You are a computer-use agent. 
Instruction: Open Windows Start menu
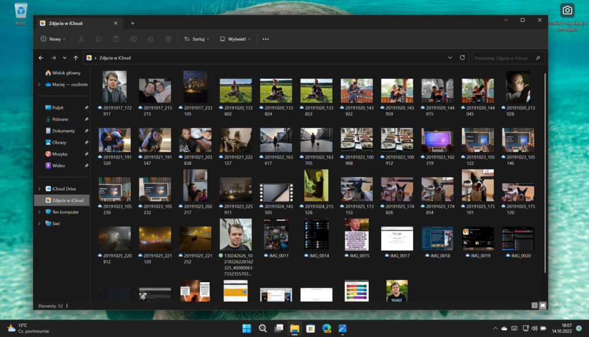coord(246,328)
